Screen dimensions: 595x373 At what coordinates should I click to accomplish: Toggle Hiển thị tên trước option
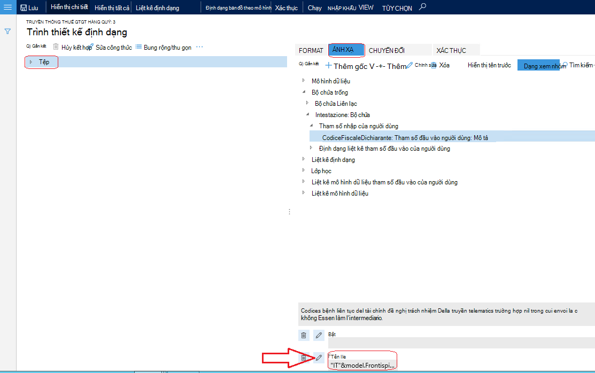coord(489,65)
